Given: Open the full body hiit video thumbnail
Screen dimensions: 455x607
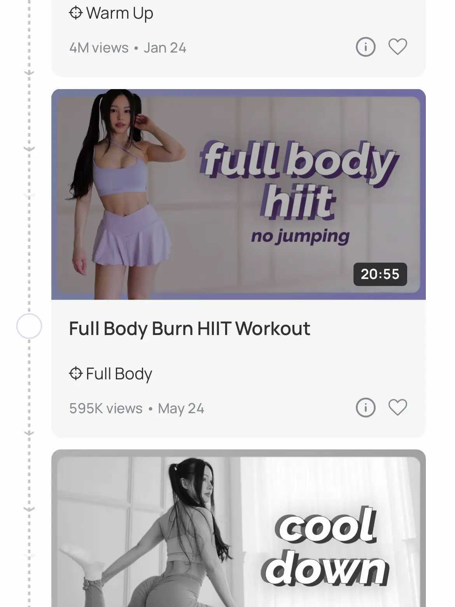Looking at the screenshot, I should (238, 195).
